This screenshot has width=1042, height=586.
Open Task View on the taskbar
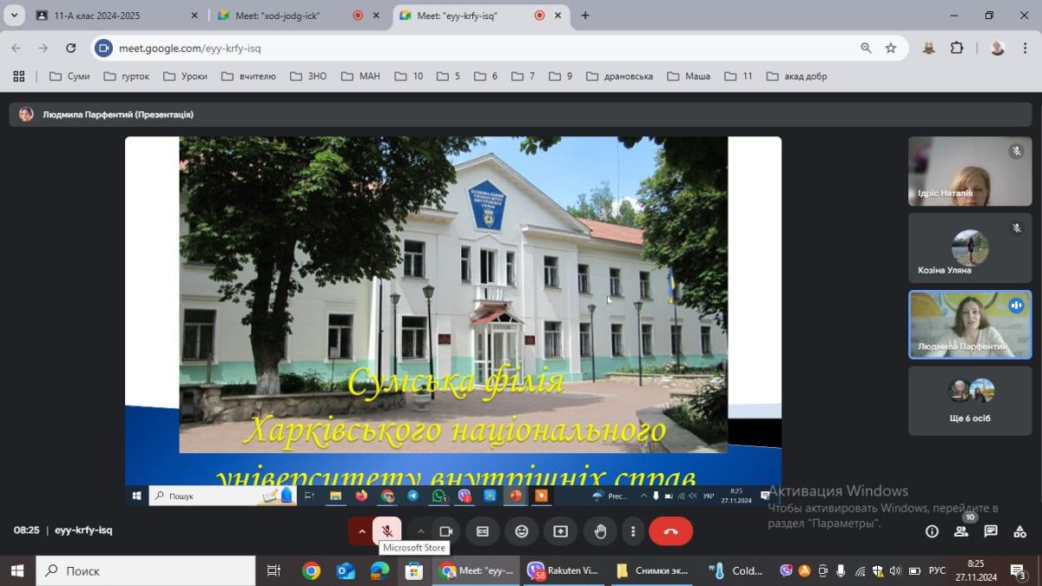point(274,570)
